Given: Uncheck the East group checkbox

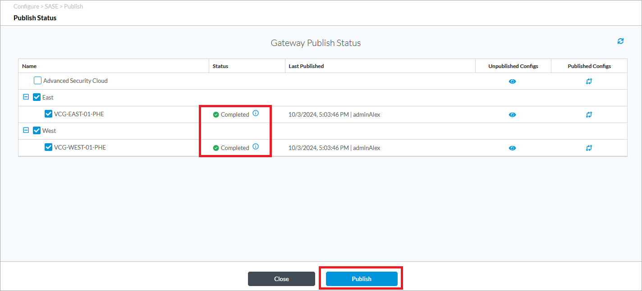Looking at the screenshot, I should click(37, 97).
